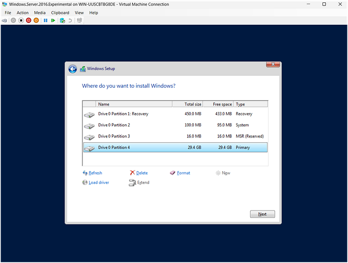Image resolution: width=348 pixels, height=263 pixels.
Task: Click the 100.0 MB total size cell
Action: coord(193,125)
